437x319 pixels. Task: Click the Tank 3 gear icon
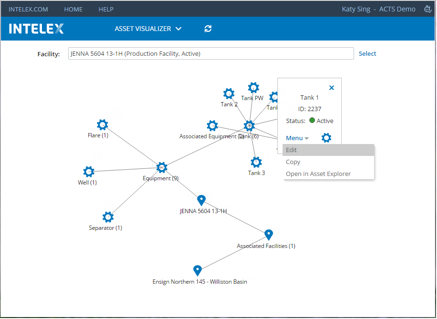coord(256,162)
